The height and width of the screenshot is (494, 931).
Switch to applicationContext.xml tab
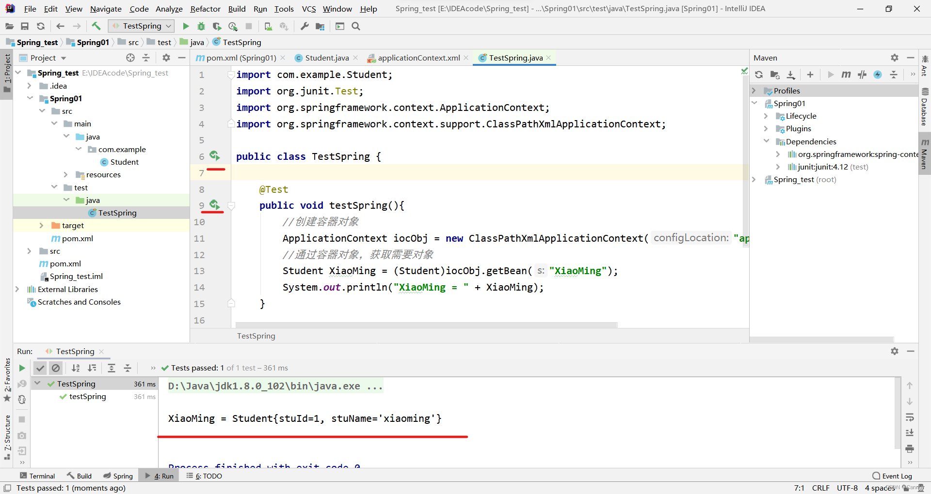tap(418, 58)
